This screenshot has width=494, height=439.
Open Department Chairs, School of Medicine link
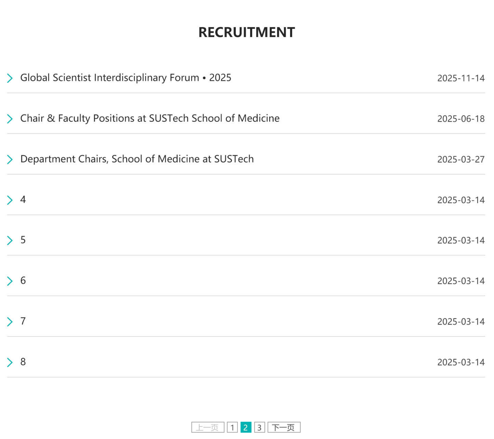tap(137, 159)
